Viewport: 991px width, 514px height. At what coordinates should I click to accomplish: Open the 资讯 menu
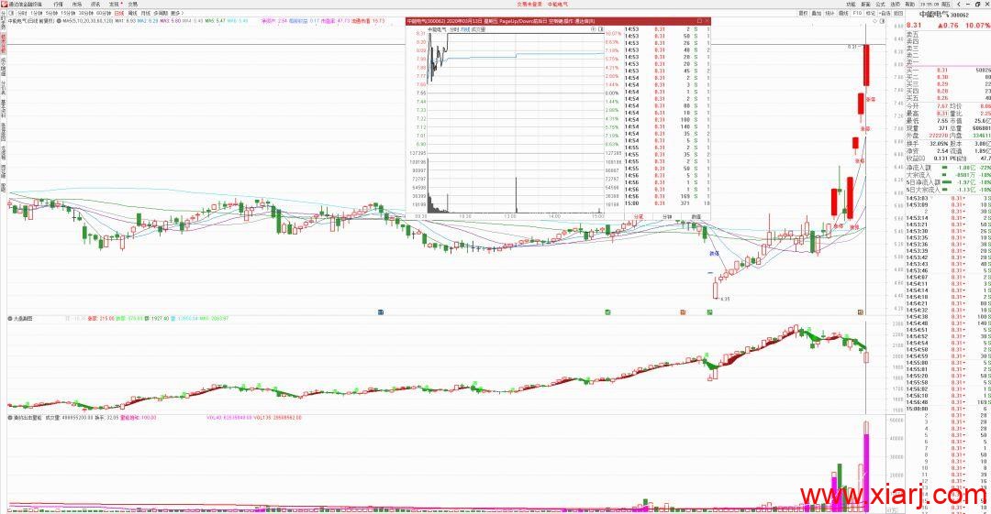(95, 5)
